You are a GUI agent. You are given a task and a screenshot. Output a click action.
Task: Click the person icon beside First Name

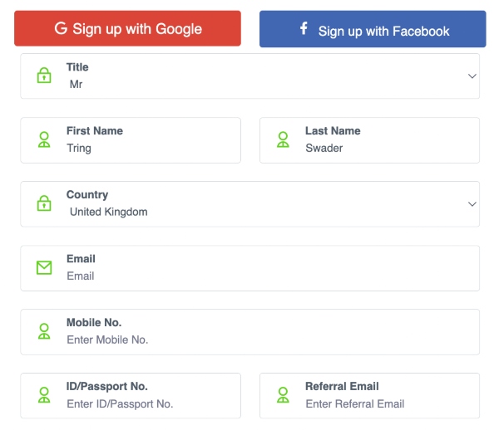pyautogui.click(x=44, y=139)
